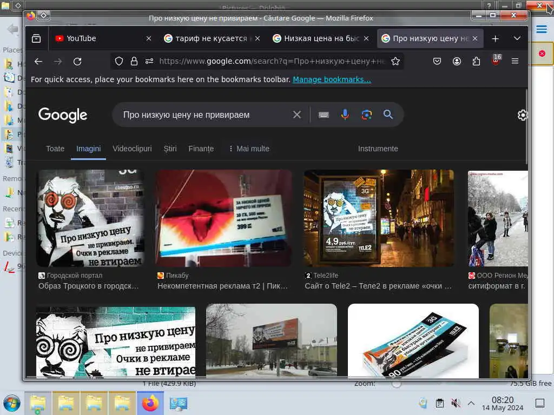Select the 'Finanțe' results tab
The width and height of the screenshot is (554, 415).
coord(201,149)
